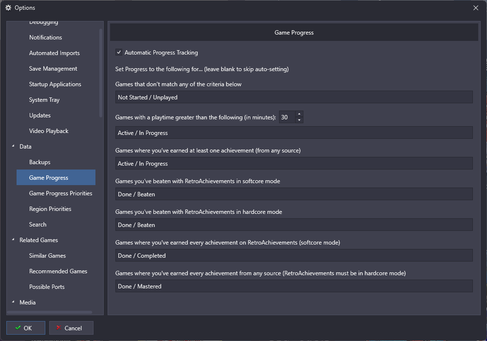The width and height of the screenshot is (487, 341).
Task: Open the softcore beaten Done / Beaten dropdown
Action: [x=294, y=194]
